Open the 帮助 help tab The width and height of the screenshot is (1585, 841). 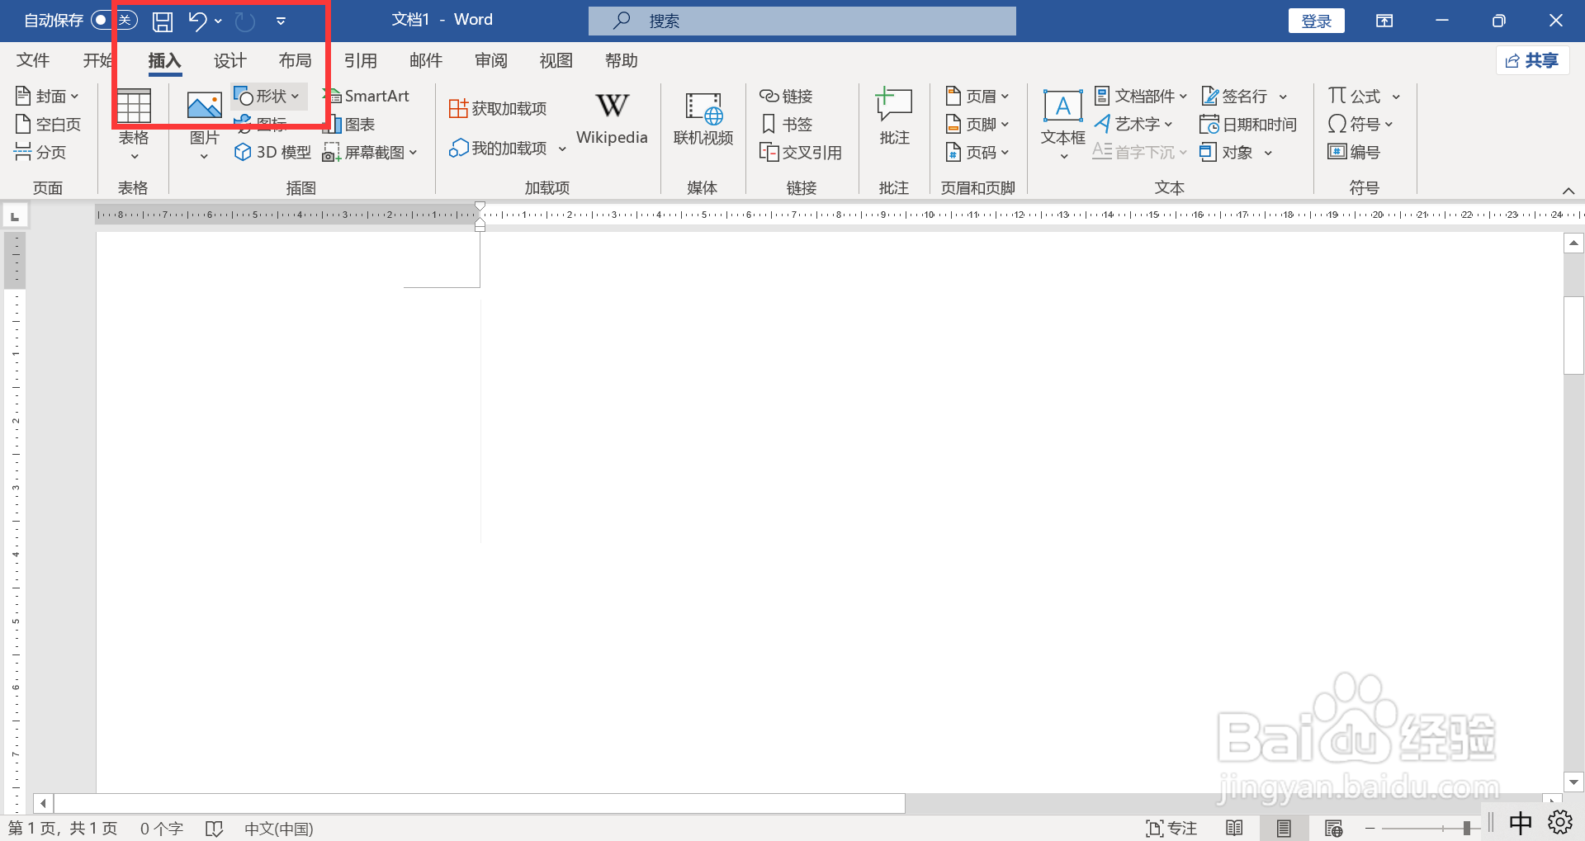click(622, 60)
